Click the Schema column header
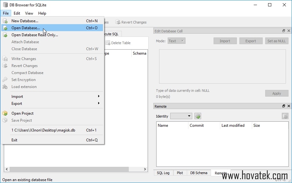292x183 pixels. (x=140, y=53)
